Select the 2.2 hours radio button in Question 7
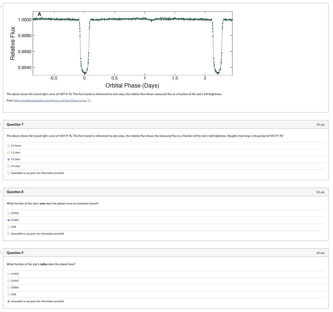 [8, 145]
